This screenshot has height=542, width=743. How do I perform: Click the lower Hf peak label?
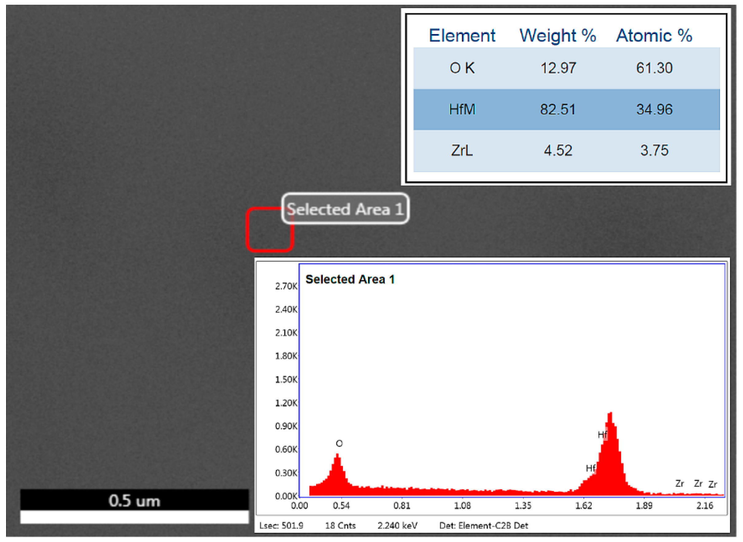click(590, 468)
